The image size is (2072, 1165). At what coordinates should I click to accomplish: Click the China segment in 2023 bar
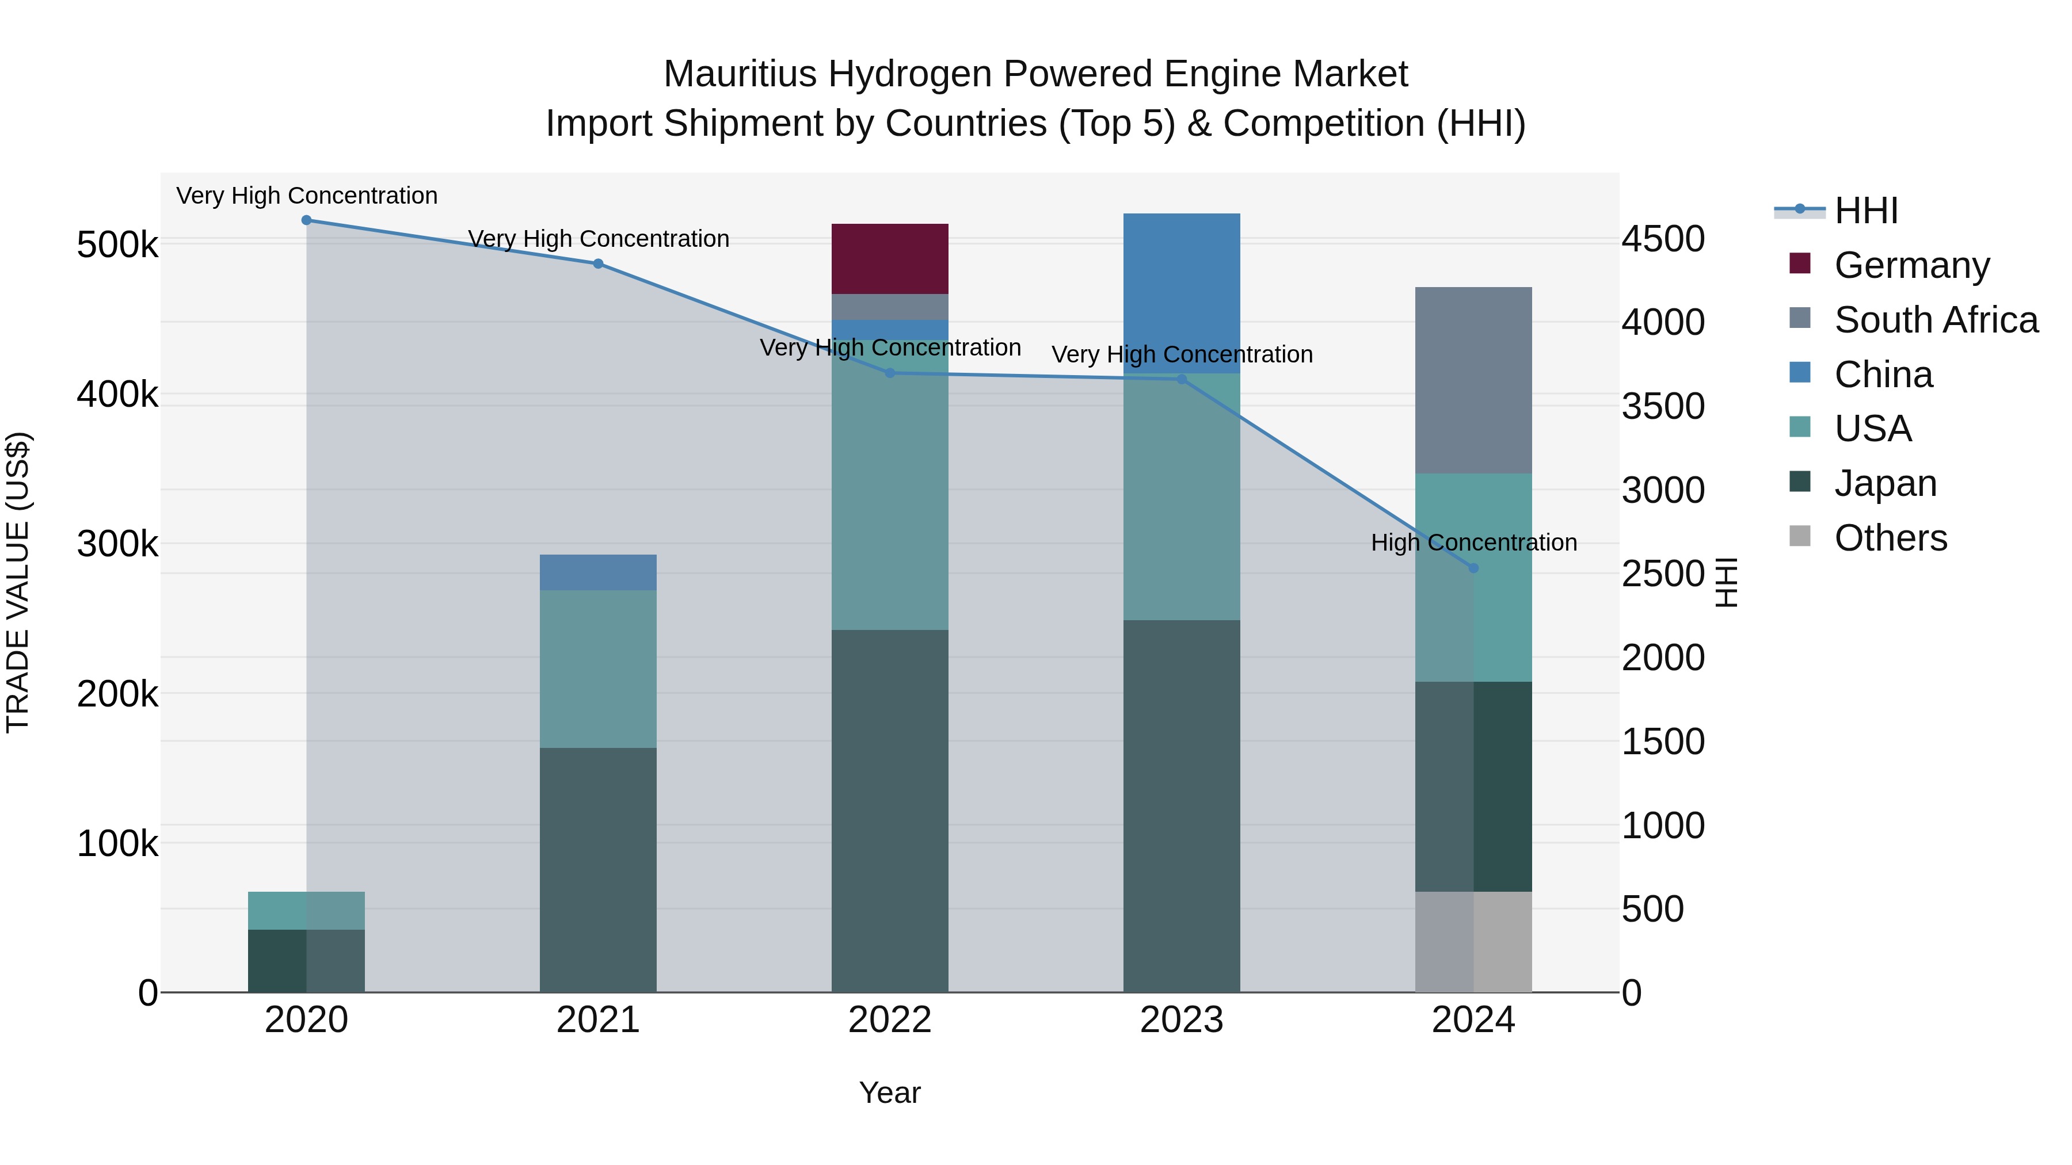pos(1182,293)
